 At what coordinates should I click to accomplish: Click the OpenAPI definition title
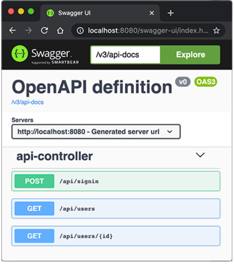click(x=92, y=87)
